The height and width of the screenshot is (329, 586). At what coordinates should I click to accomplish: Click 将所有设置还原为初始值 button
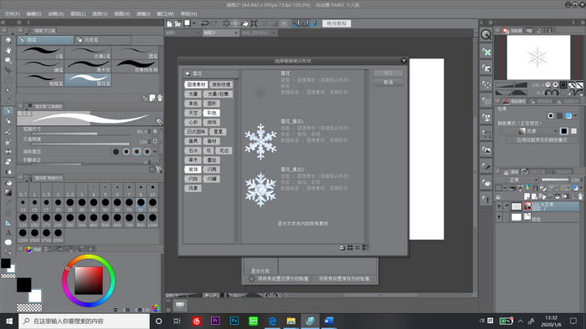[278, 279]
